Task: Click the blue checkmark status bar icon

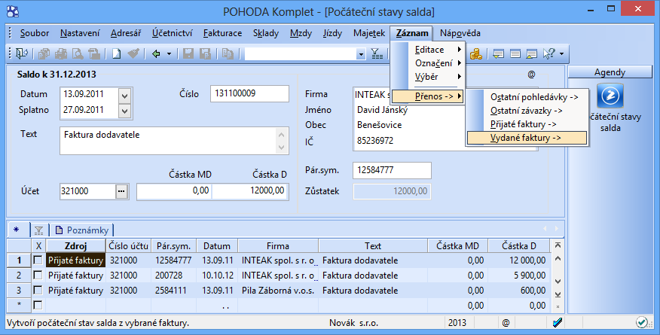Action: (558, 322)
